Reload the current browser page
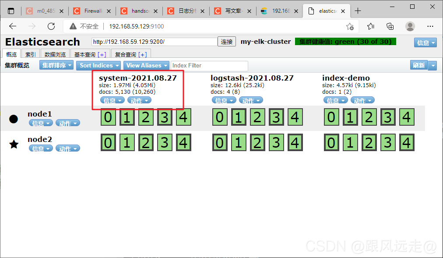 (x=51, y=26)
